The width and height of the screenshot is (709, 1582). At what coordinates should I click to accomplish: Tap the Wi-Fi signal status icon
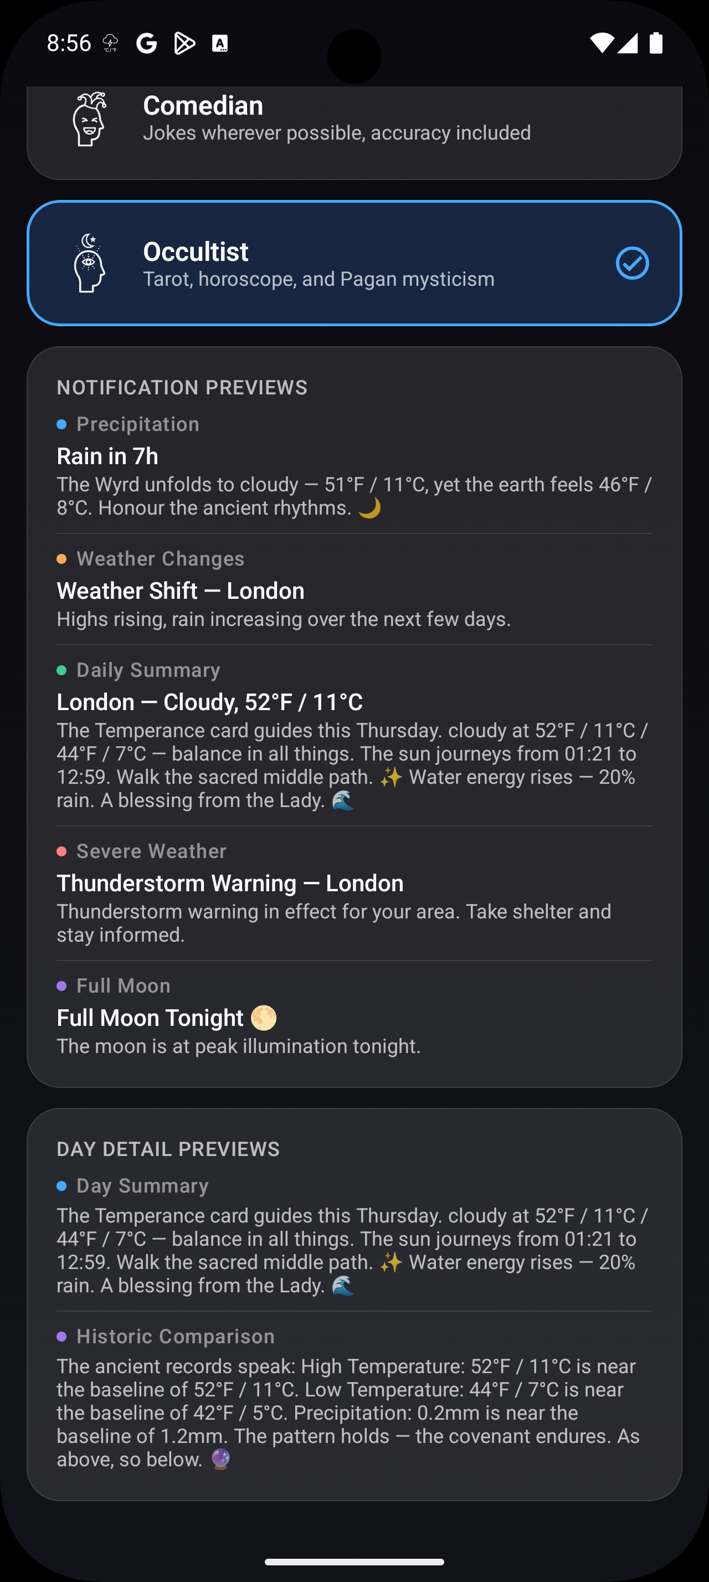pos(601,43)
